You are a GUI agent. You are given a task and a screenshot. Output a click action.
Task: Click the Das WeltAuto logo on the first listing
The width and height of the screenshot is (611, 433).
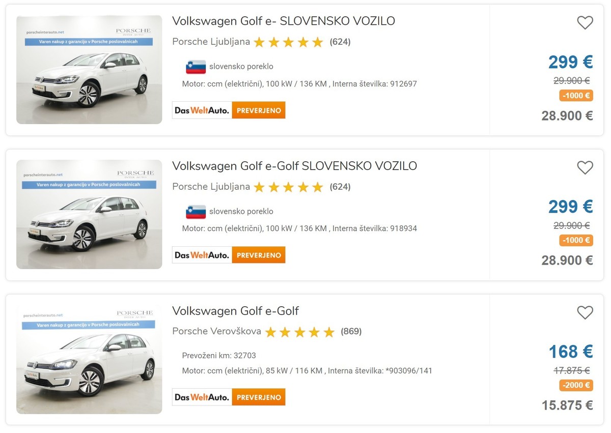coord(201,110)
